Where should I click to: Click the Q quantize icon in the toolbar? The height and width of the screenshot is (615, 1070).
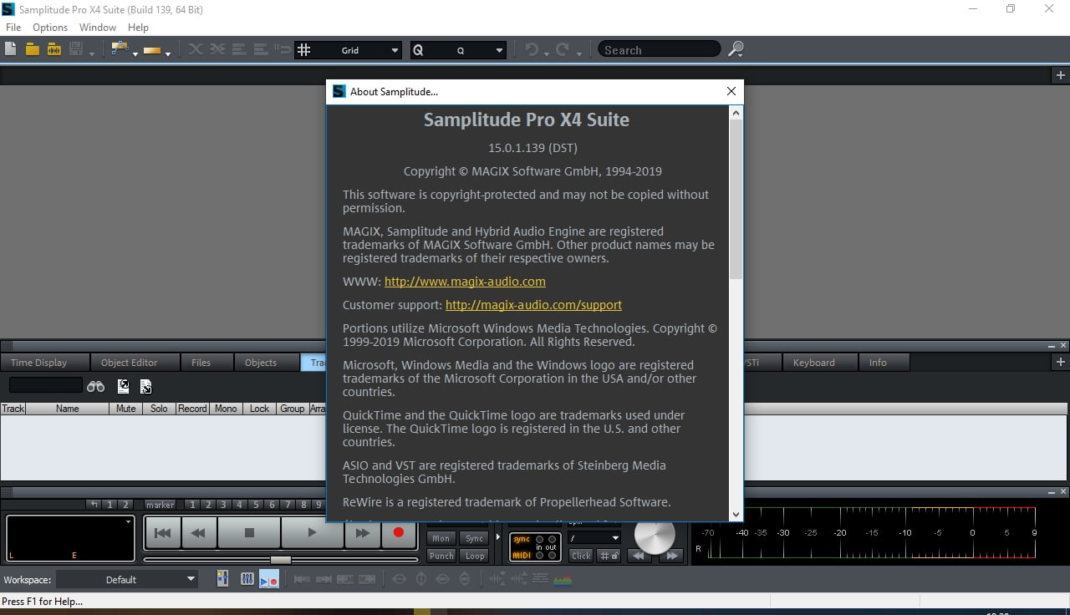click(418, 50)
